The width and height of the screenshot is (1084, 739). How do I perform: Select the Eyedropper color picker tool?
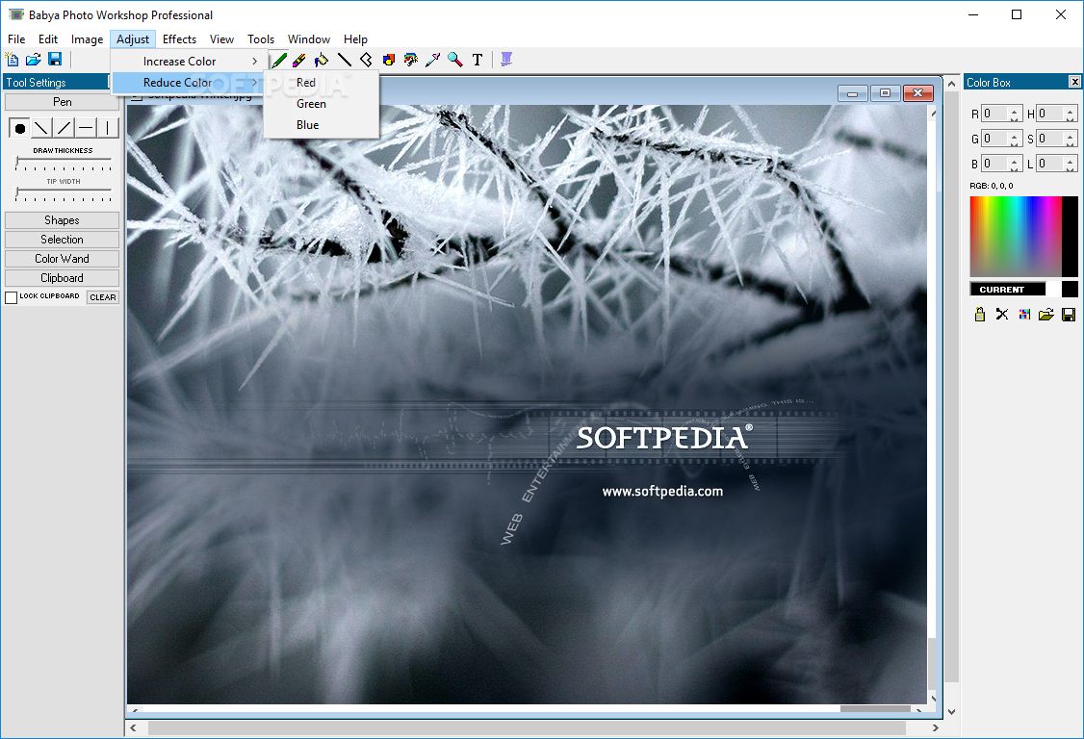tap(433, 61)
